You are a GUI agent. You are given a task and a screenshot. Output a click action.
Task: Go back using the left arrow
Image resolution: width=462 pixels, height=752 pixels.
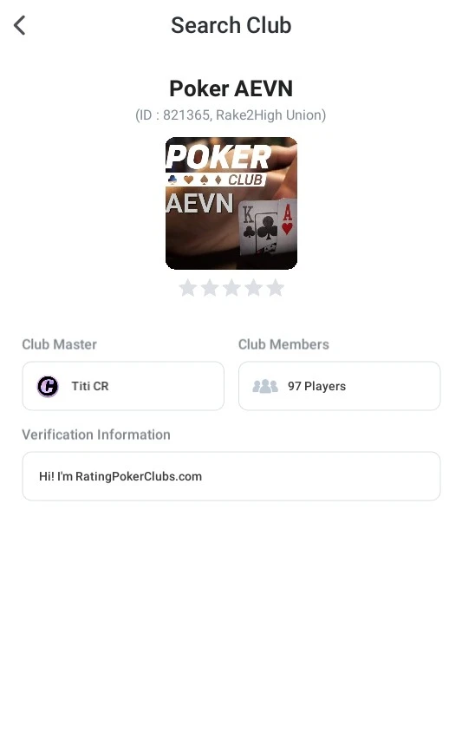(x=19, y=25)
